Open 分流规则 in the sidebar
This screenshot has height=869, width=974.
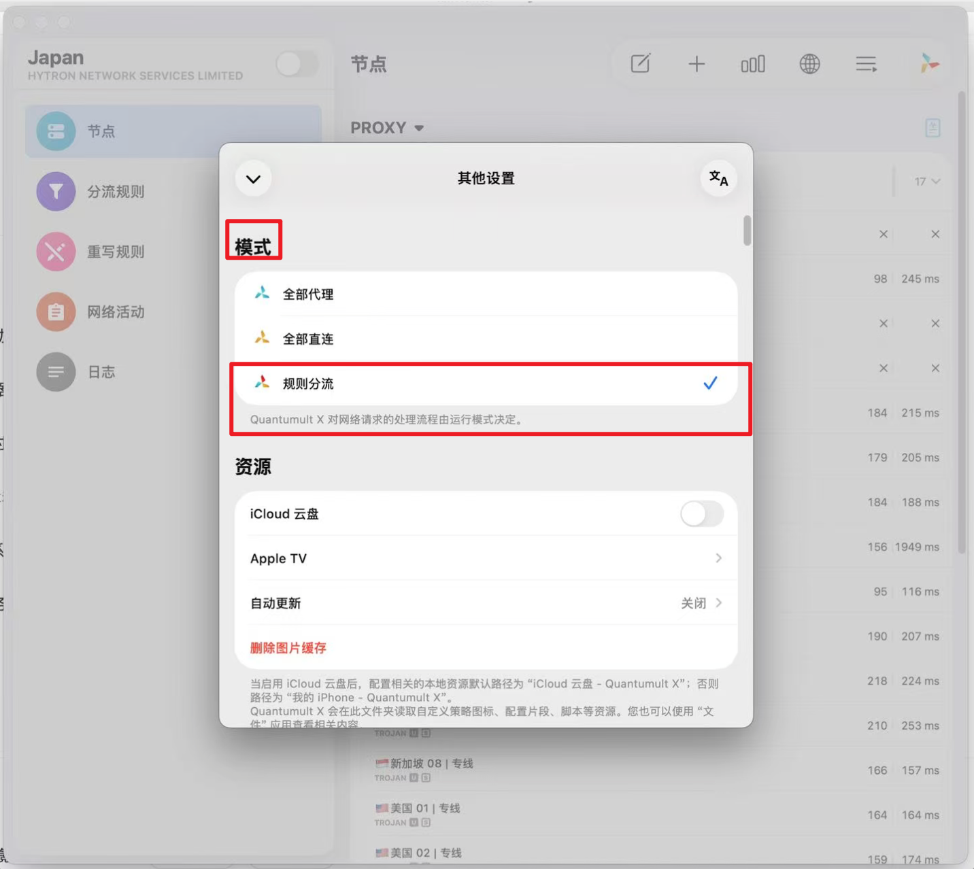[x=173, y=192]
